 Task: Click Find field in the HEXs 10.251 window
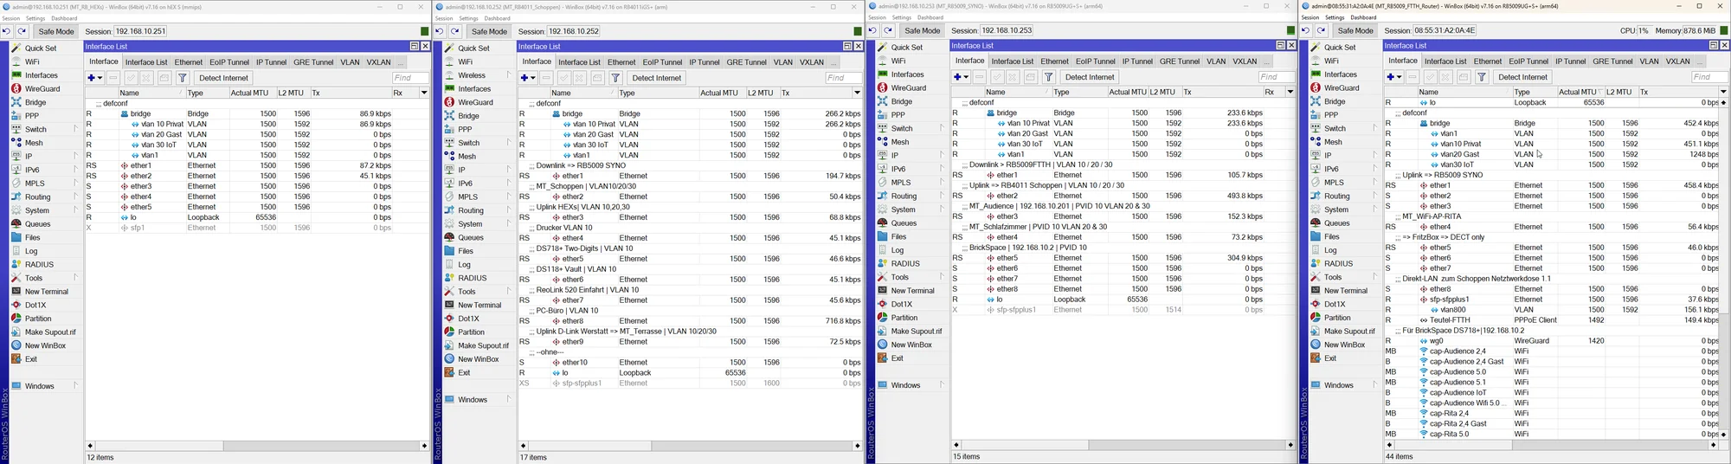point(410,78)
